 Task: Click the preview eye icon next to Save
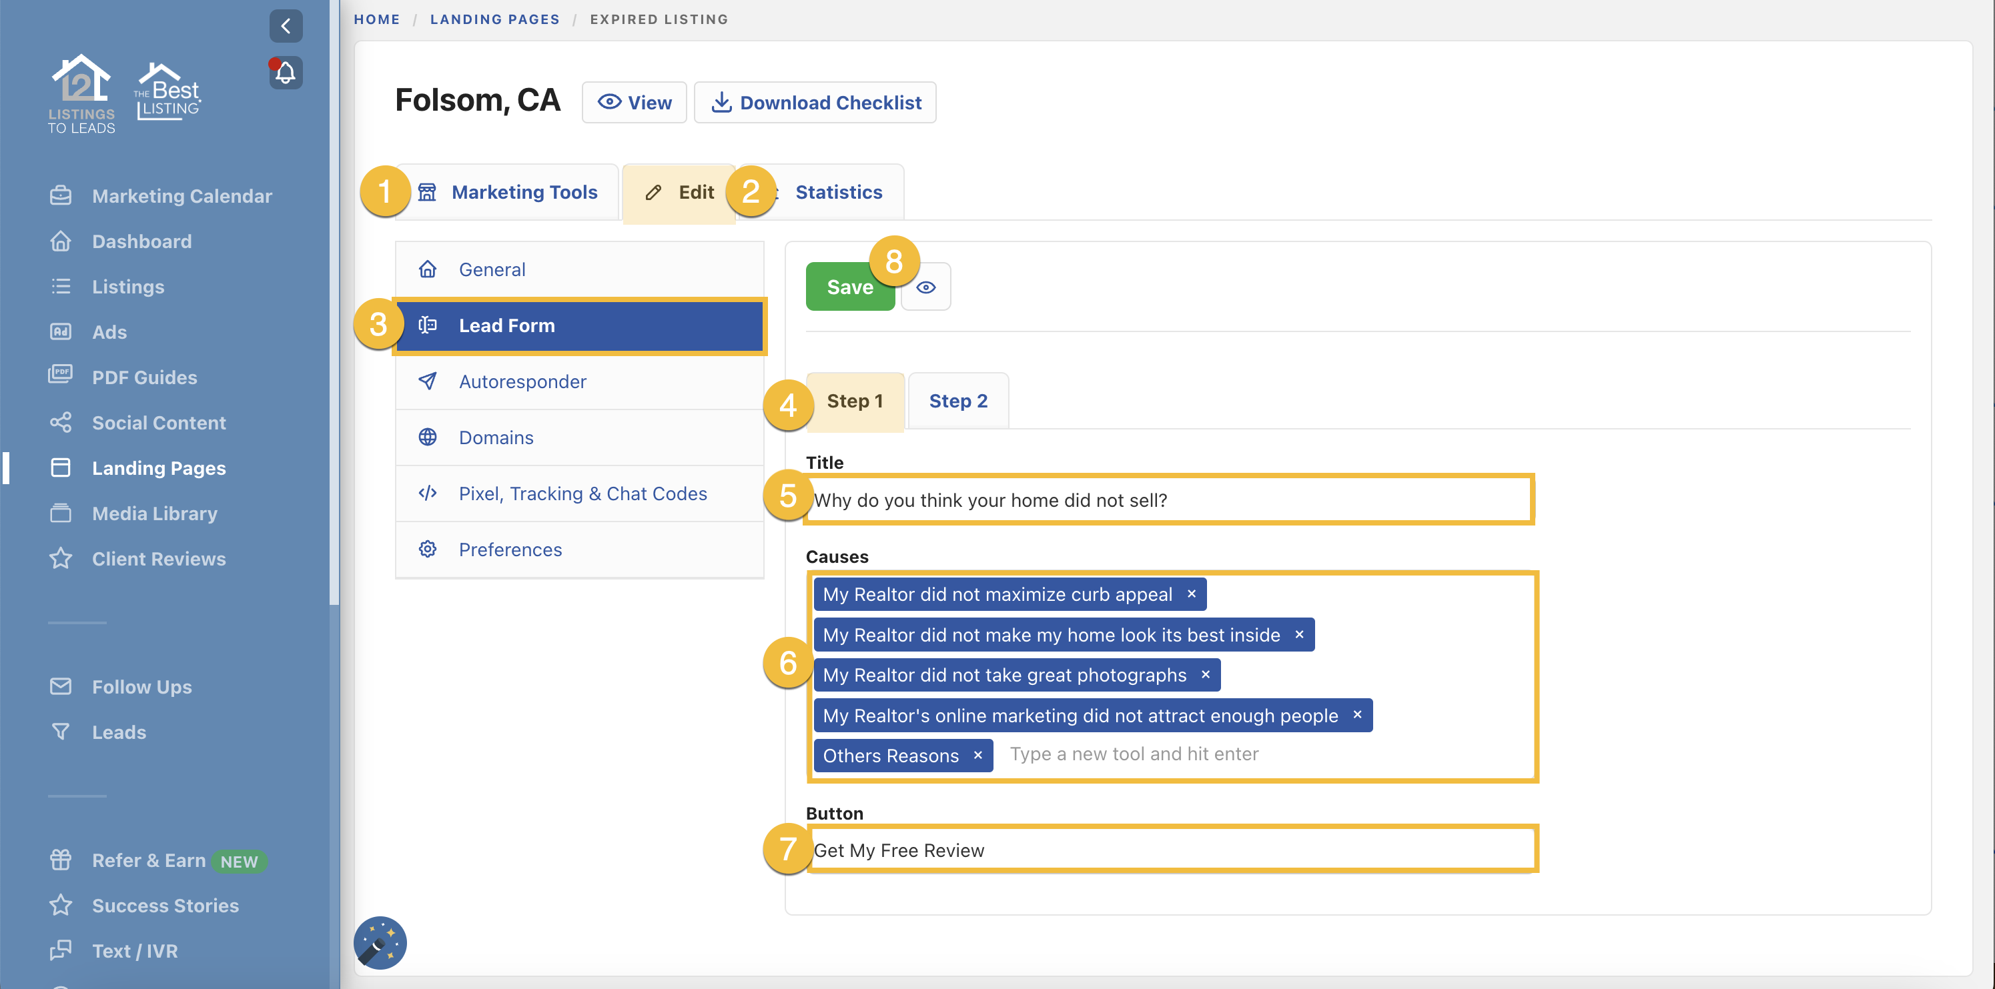[926, 287]
